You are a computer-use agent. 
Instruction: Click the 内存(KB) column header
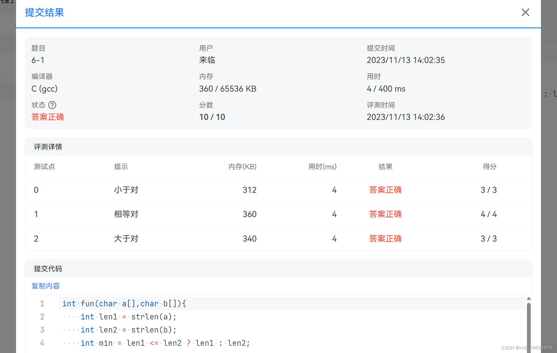coord(242,167)
